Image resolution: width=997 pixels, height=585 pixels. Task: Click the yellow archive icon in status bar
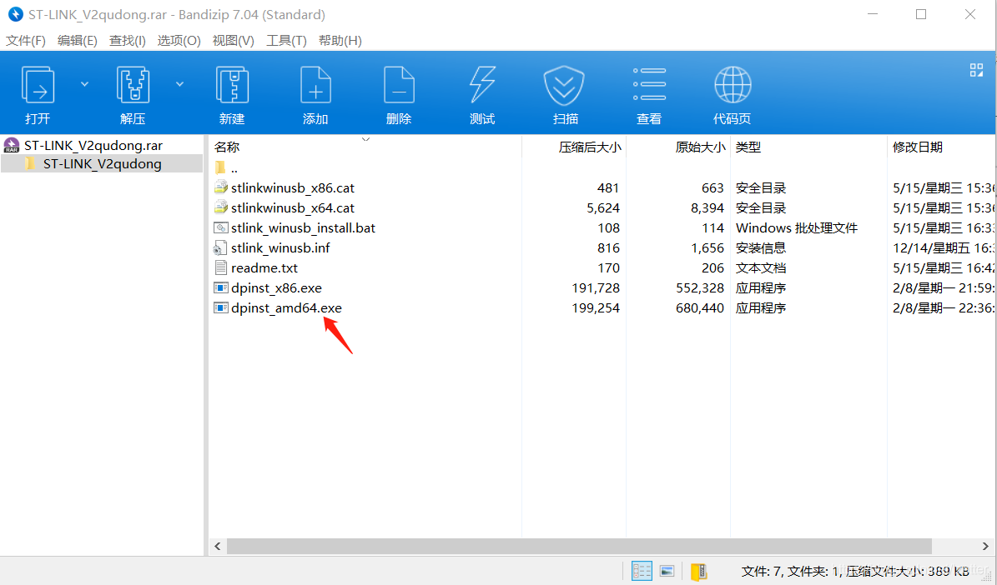pos(699,572)
